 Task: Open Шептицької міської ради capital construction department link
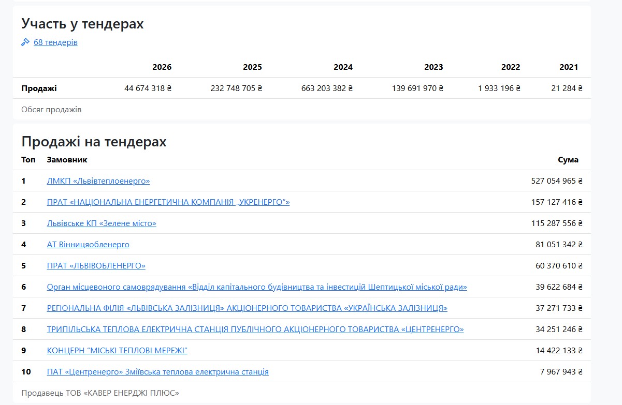tap(257, 287)
